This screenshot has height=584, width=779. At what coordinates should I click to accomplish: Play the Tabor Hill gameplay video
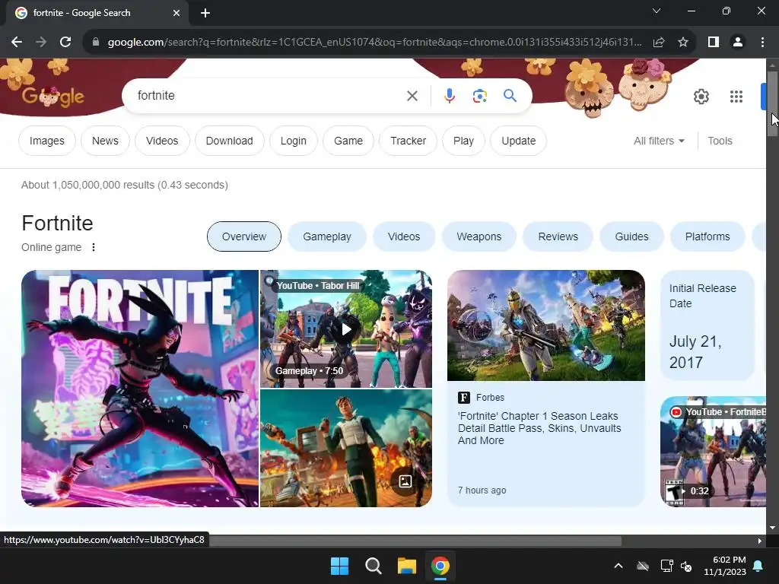pos(346,328)
